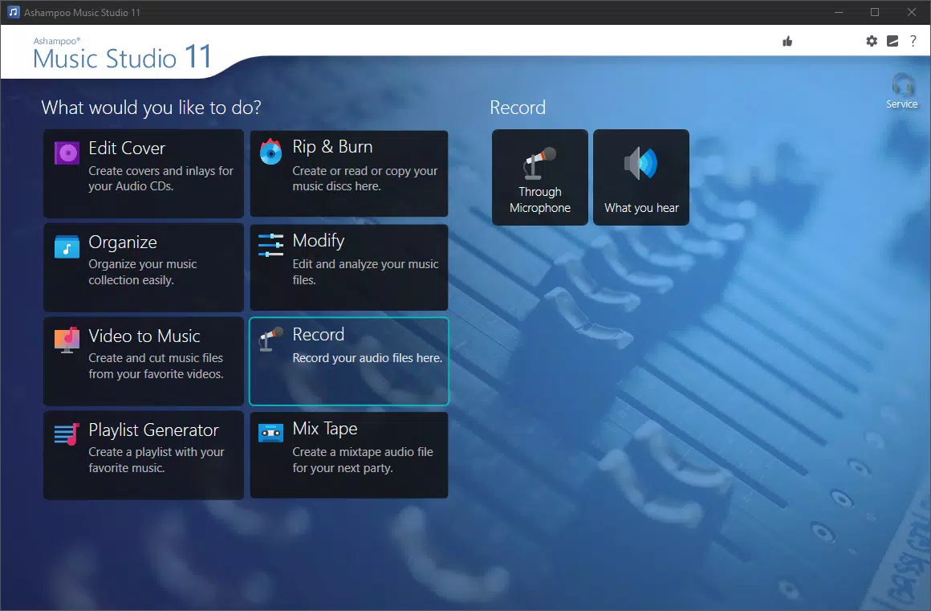Click 'Record your audio files here' text
Viewport: 931px width, 611px height.
pos(367,358)
